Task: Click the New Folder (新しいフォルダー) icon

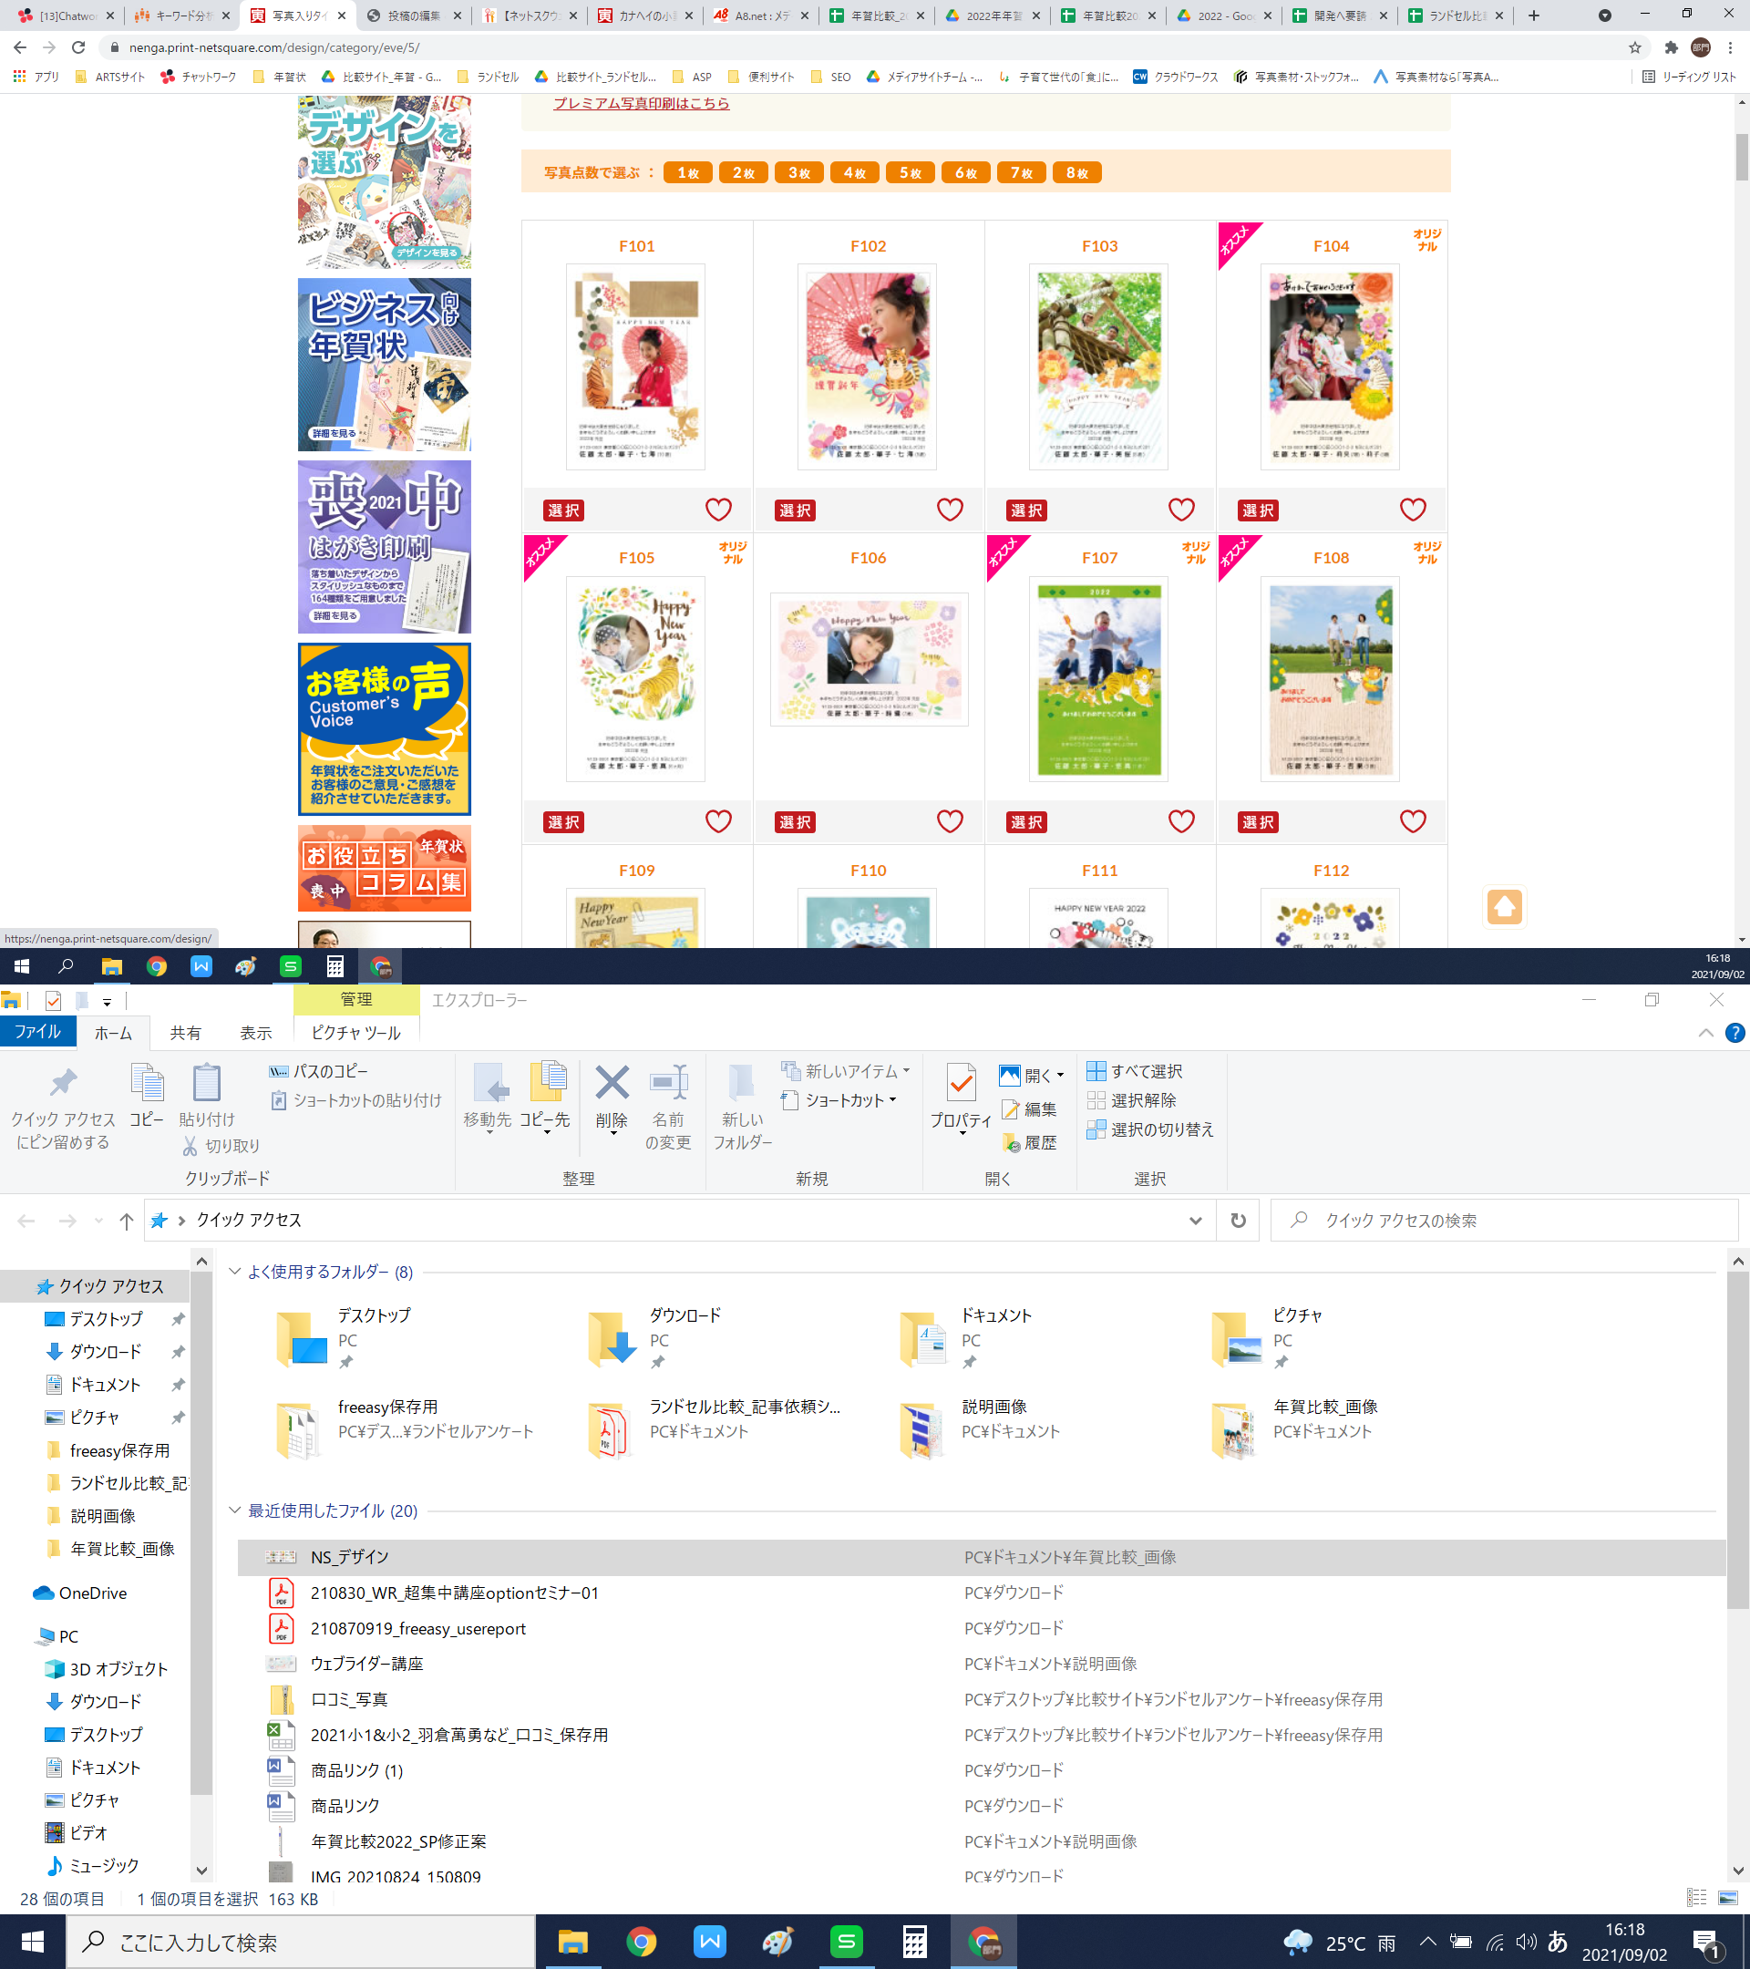Action: (x=742, y=1085)
